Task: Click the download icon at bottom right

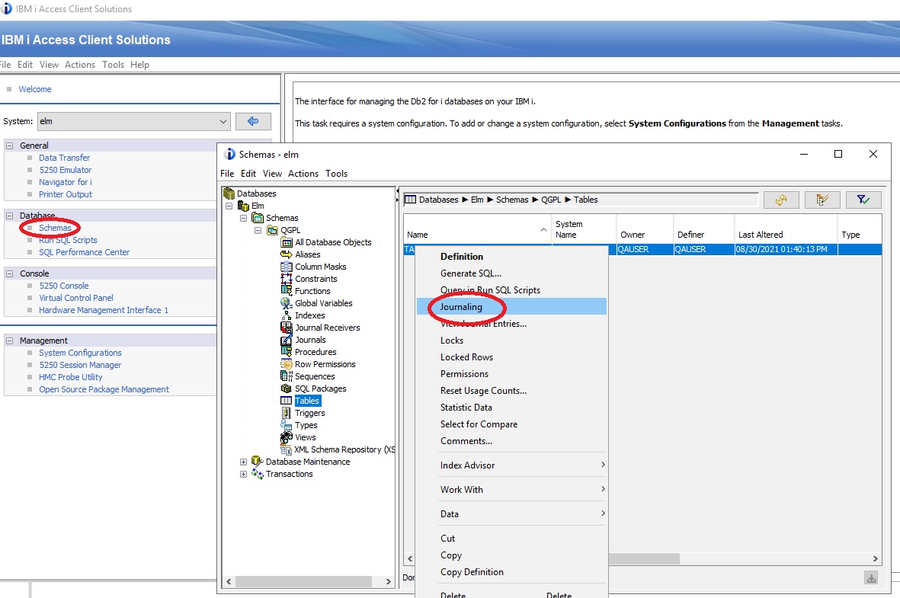Action: tap(871, 578)
